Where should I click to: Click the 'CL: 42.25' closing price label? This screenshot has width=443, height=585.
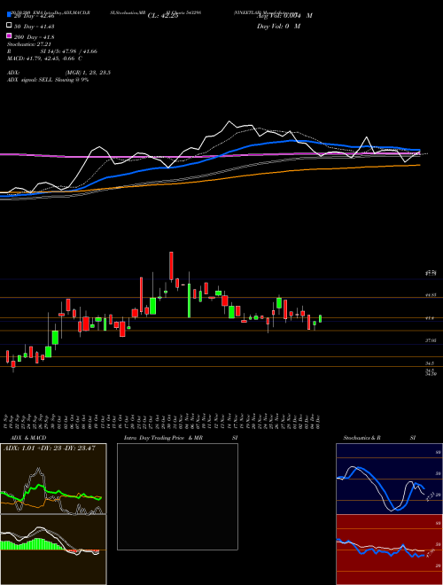(163, 16)
